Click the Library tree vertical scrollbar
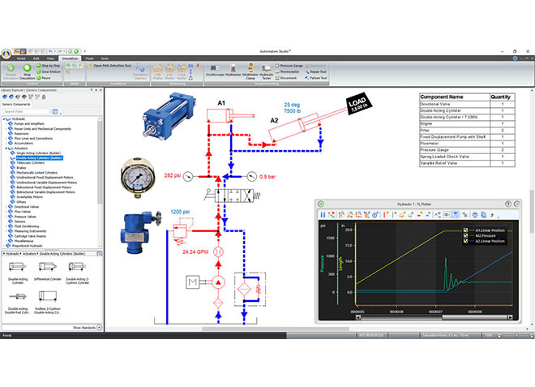This screenshot has height=387, width=535. 100,164
